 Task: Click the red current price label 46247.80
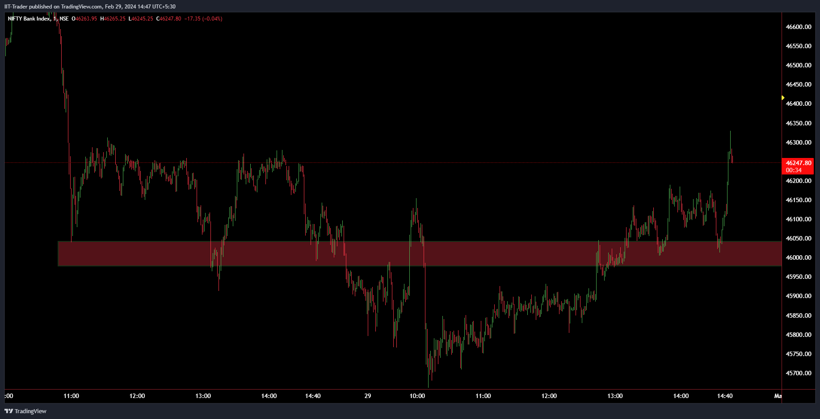[x=798, y=163]
